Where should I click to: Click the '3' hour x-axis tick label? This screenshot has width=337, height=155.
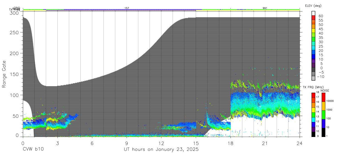[57, 143]
